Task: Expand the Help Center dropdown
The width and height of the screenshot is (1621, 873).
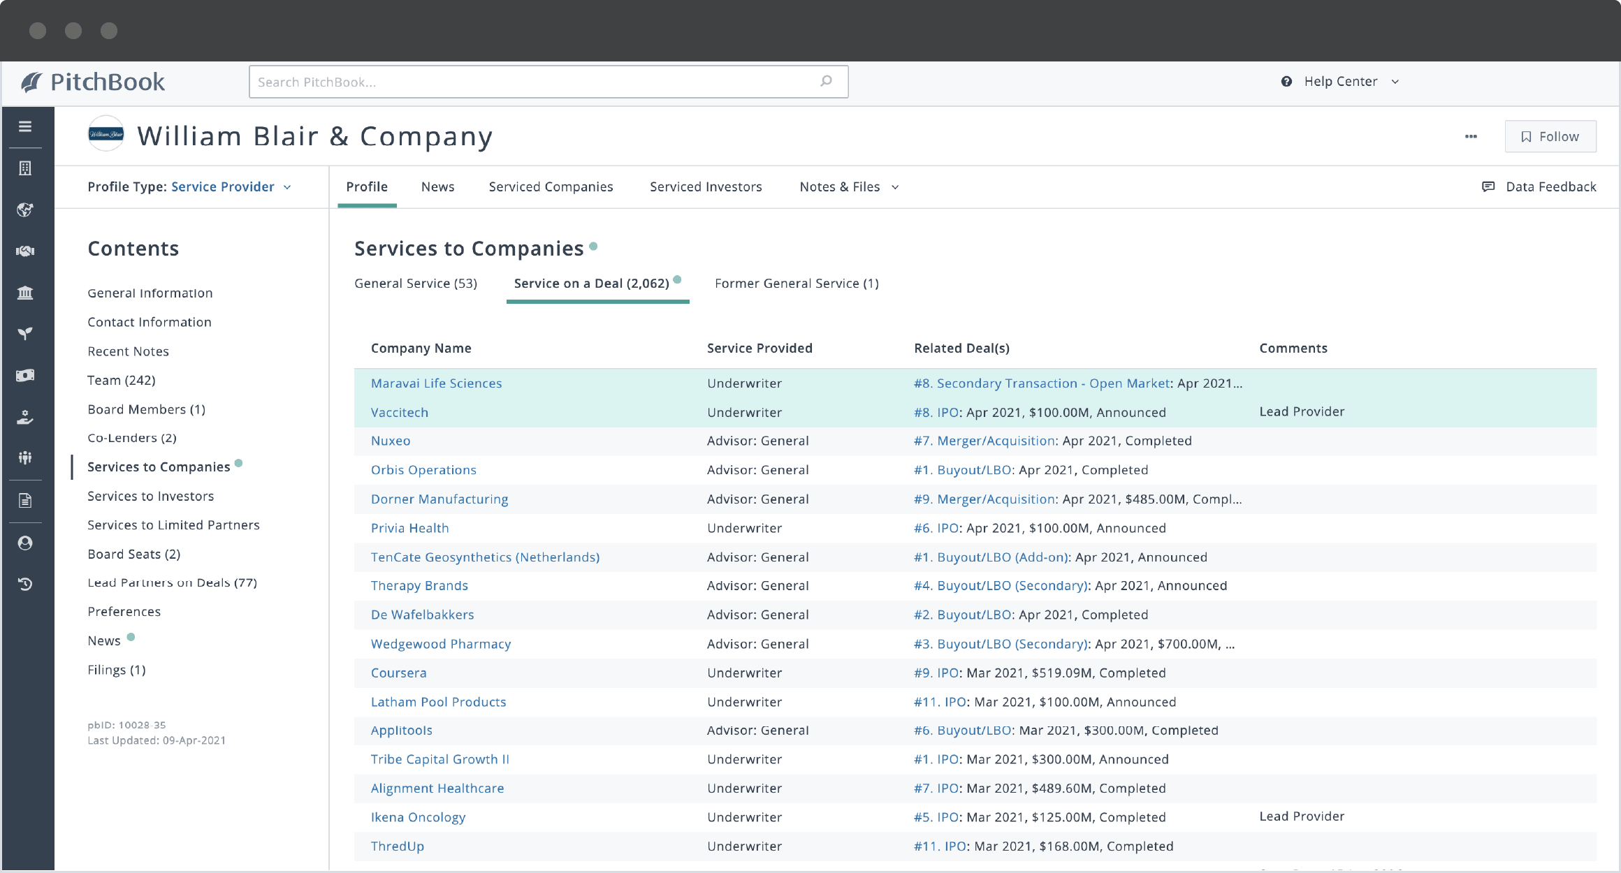Action: 1395,82
